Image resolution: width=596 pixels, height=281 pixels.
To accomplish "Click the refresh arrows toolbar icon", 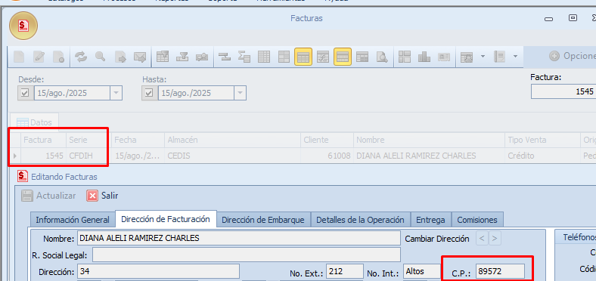I will [81, 57].
